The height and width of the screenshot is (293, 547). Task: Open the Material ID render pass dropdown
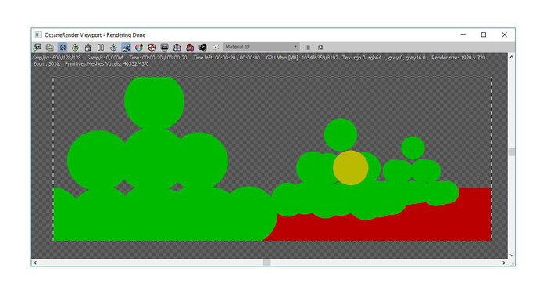coord(261,47)
